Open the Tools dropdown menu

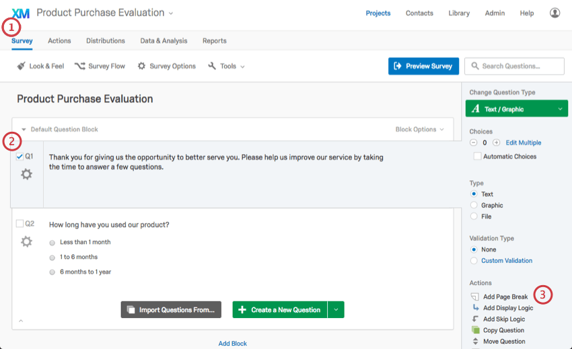226,66
